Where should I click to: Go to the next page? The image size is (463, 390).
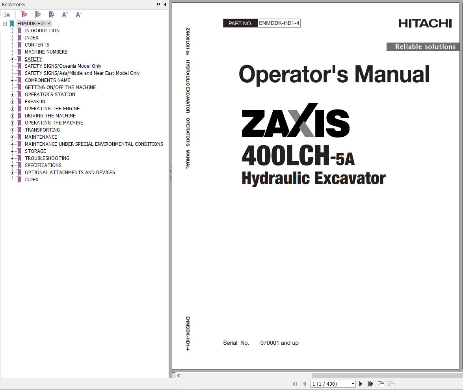coord(361,384)
